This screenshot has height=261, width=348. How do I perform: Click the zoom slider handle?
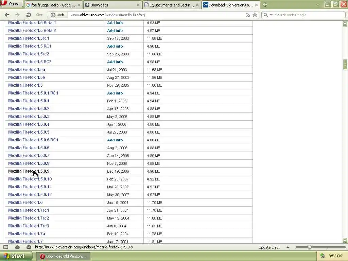point(310,247)
